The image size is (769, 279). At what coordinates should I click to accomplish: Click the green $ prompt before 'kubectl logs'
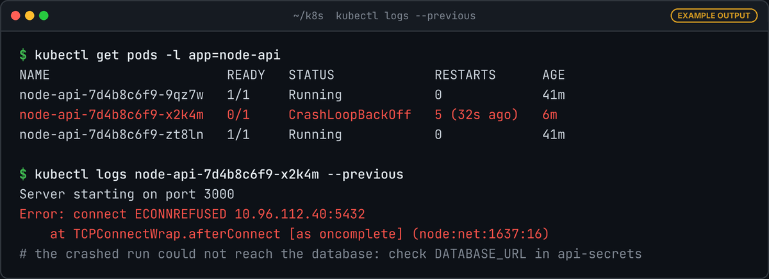23,174
